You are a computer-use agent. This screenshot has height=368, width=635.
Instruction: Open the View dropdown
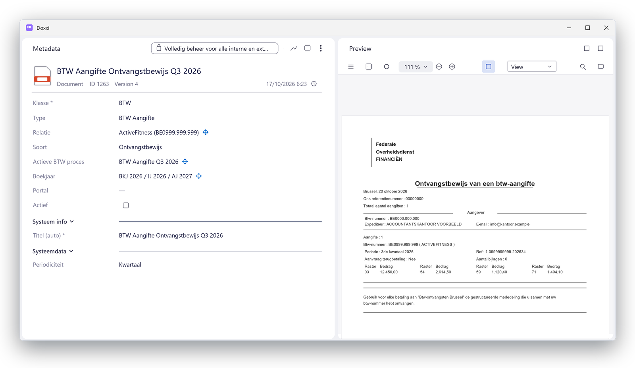pos(532,67)
